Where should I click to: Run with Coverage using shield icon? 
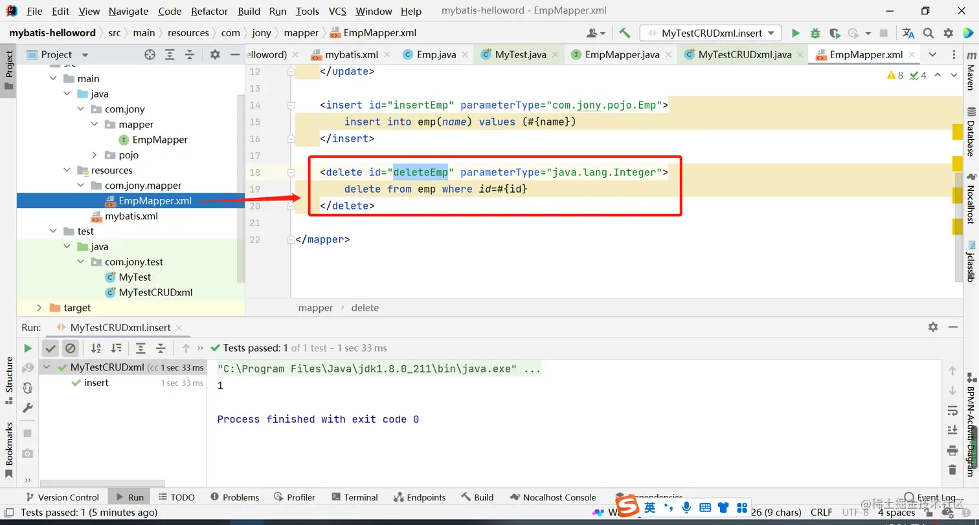coord(835,33)
